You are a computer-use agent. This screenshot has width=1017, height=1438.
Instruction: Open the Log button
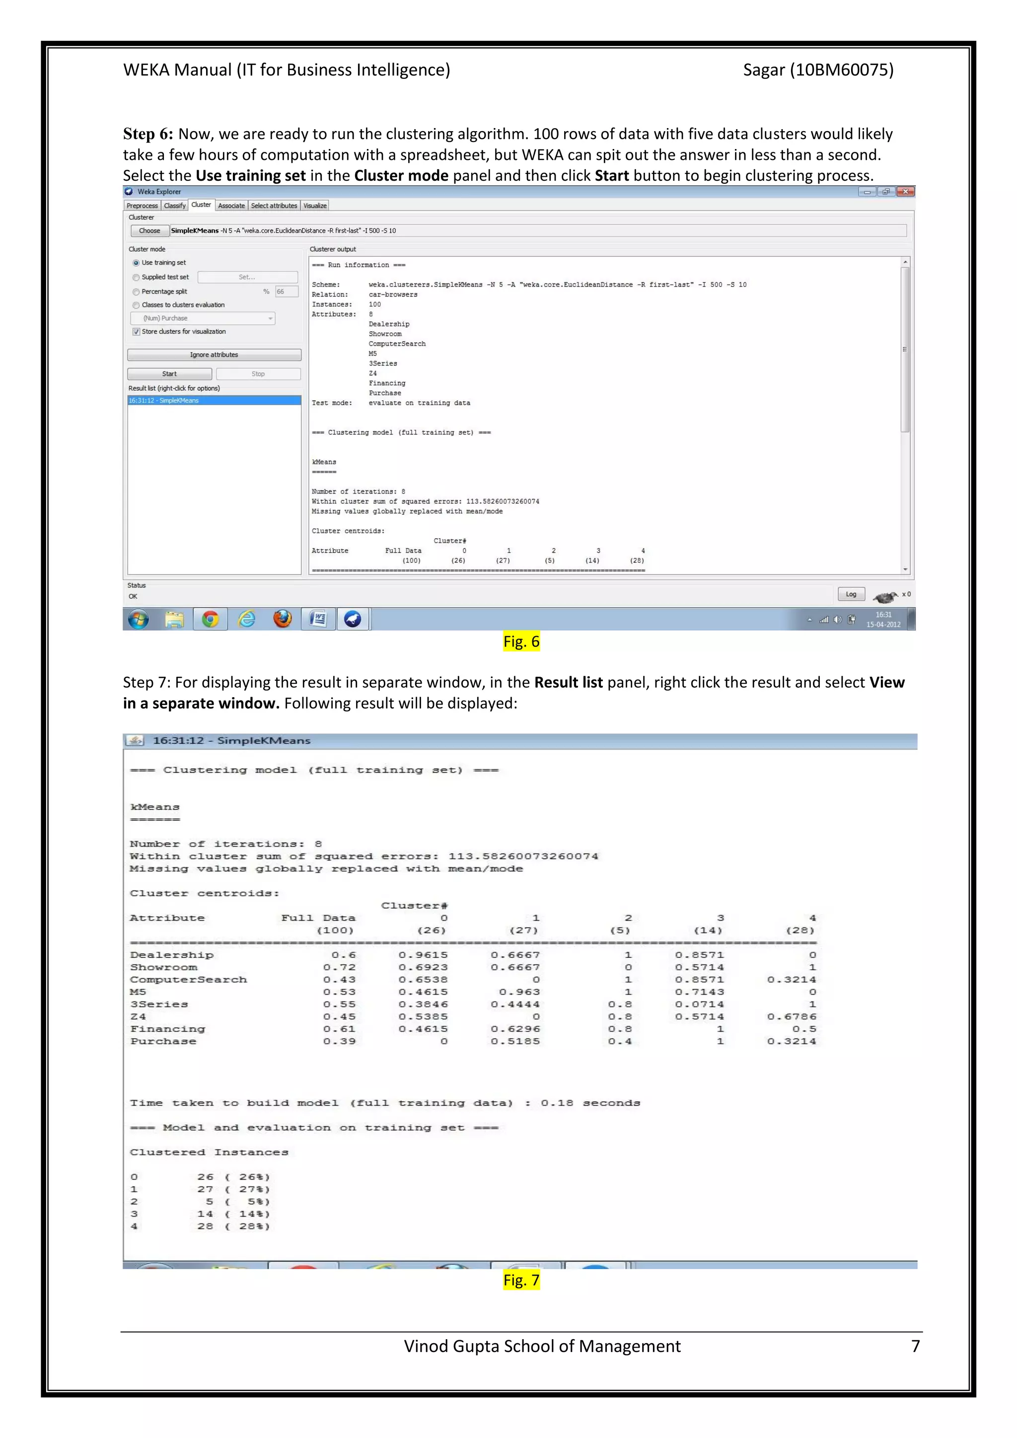pos(851,594)
